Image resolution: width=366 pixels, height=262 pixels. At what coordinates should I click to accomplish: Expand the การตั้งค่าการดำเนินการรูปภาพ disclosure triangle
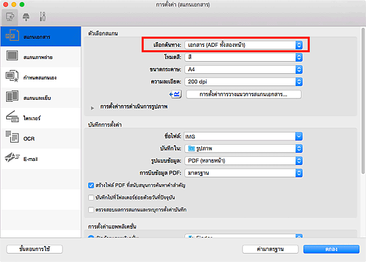[x=92, y=108]
